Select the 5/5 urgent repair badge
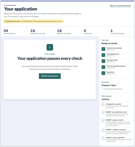Viewport: 135px width, 147px height. pyautogui.click(x=103, y=61)
